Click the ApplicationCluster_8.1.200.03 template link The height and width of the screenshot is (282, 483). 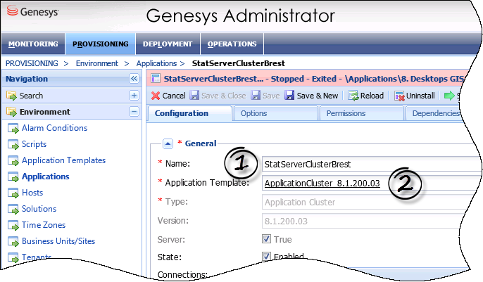pyautogui.click(x=322, y=184)
